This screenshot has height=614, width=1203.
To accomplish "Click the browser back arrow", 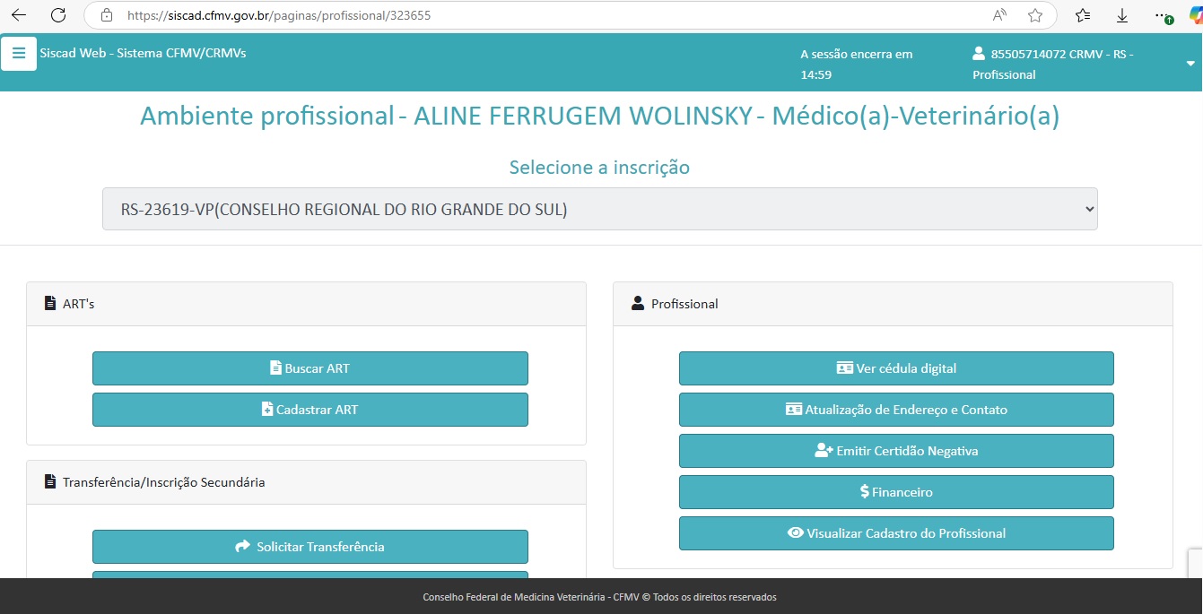I will [18, 15].
